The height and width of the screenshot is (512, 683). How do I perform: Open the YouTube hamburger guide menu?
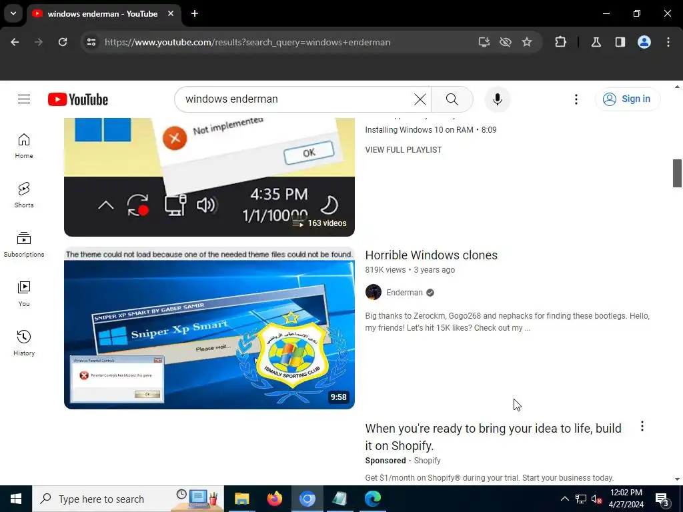click(x=24, y=99)
